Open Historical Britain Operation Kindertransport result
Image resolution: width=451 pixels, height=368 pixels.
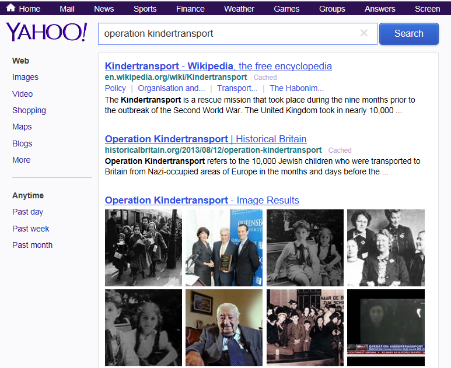click(205, 139)
